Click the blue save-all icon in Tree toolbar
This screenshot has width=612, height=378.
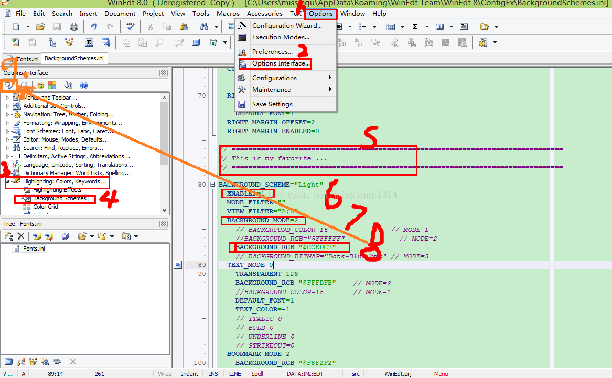click(x=66, y=236)
